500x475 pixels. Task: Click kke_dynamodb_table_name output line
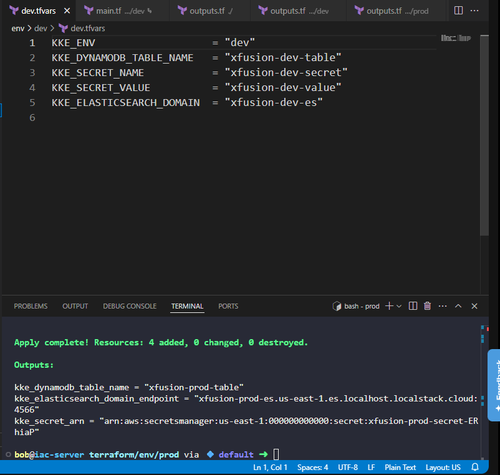129,387
